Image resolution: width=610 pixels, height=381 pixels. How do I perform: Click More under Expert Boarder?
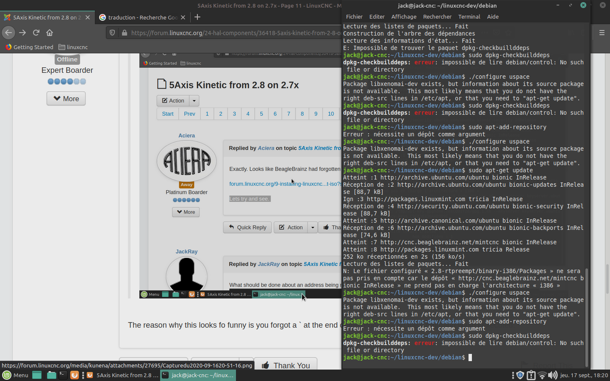point(66,99)
